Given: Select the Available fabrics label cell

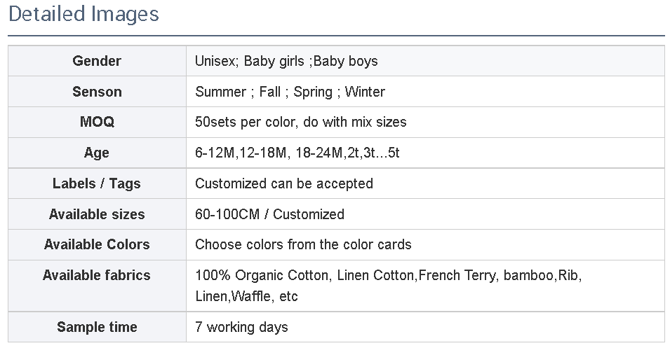Looking at the screenshot, I should tap(97, 275).
